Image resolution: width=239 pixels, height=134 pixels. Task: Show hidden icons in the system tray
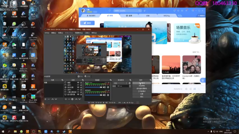(208, 131)
